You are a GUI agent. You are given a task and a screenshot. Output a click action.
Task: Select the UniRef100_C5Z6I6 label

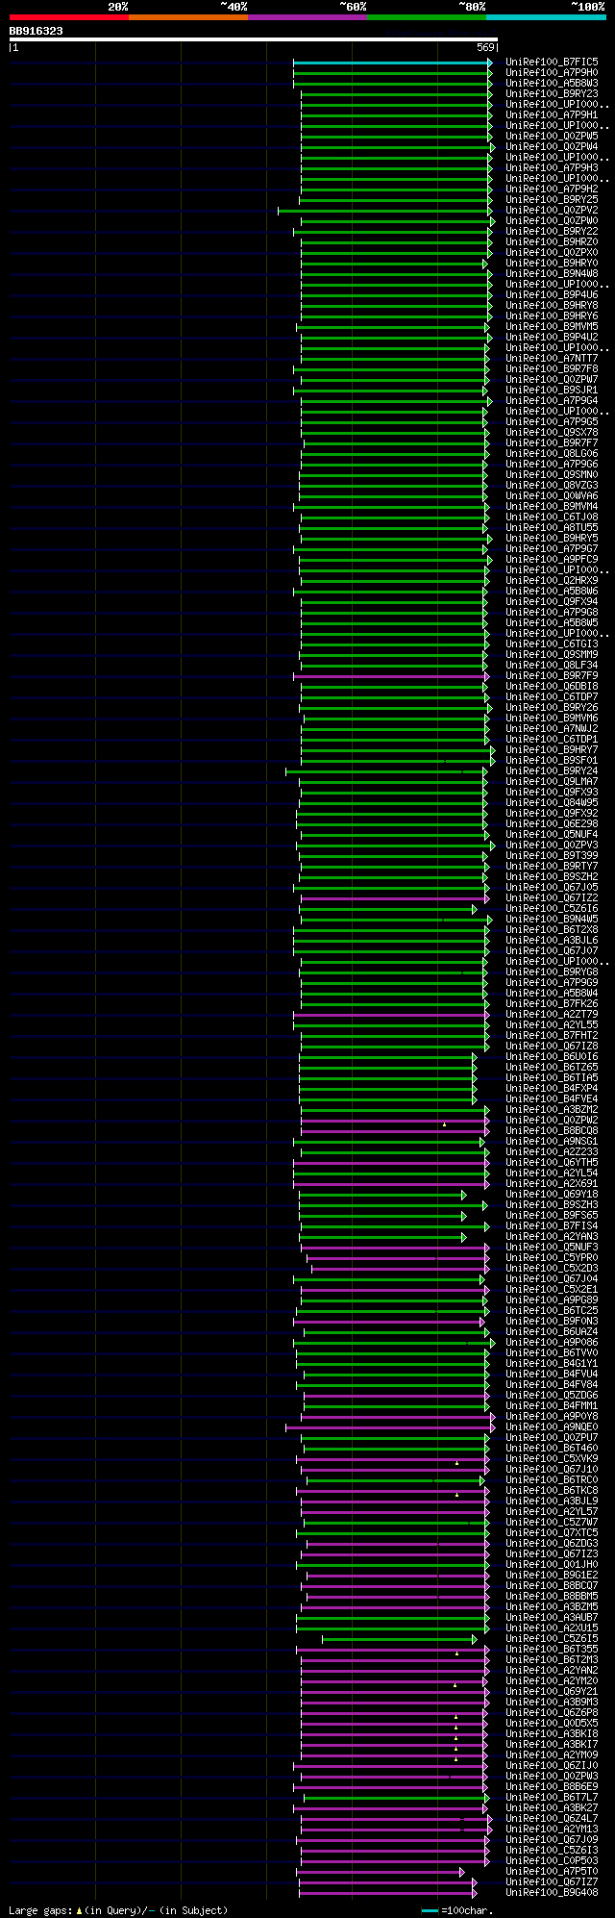(552, 909)
